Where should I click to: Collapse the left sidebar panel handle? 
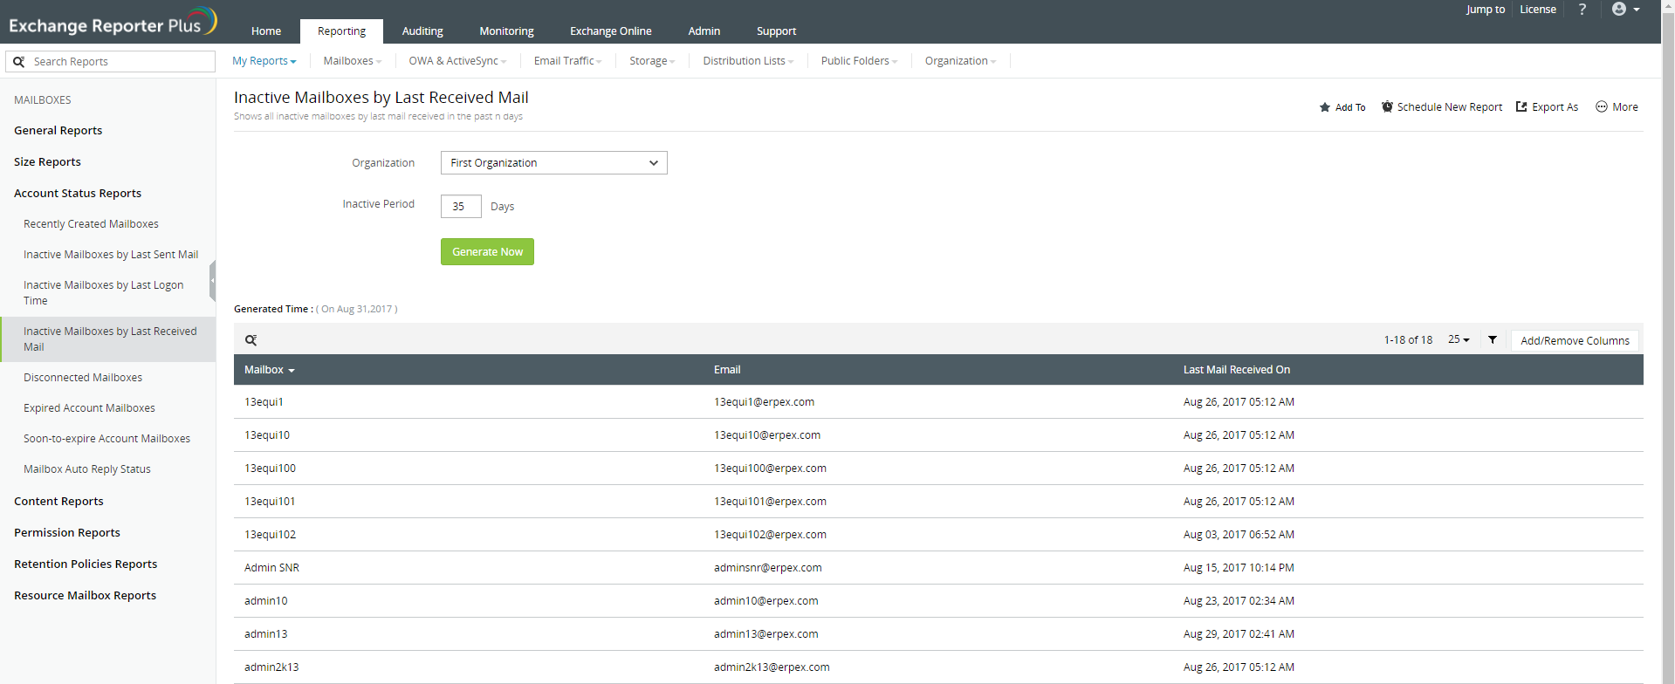(212, 281)
